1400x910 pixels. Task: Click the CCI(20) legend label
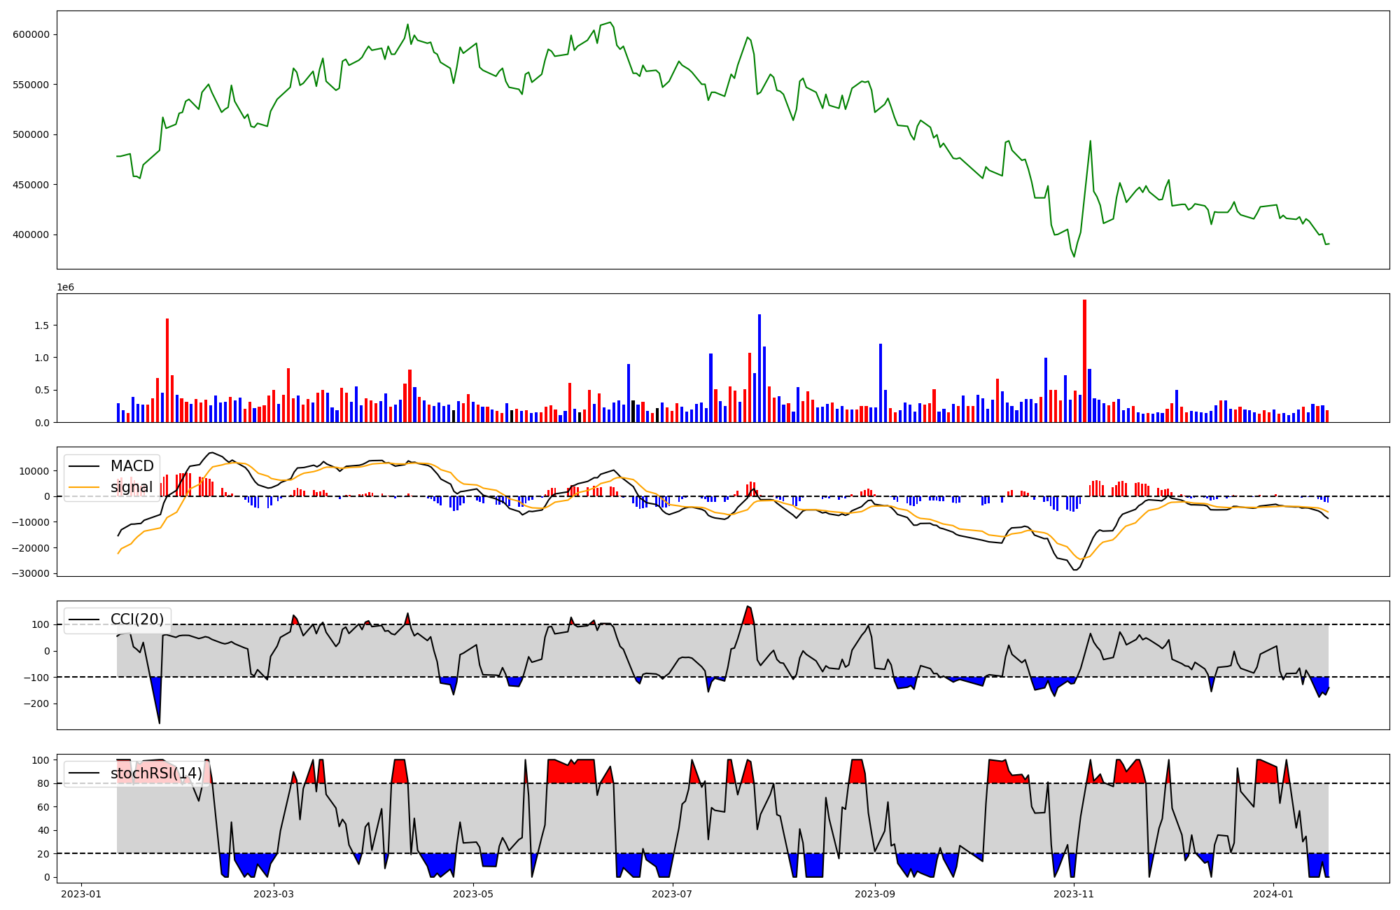click(x=137, y=619)
